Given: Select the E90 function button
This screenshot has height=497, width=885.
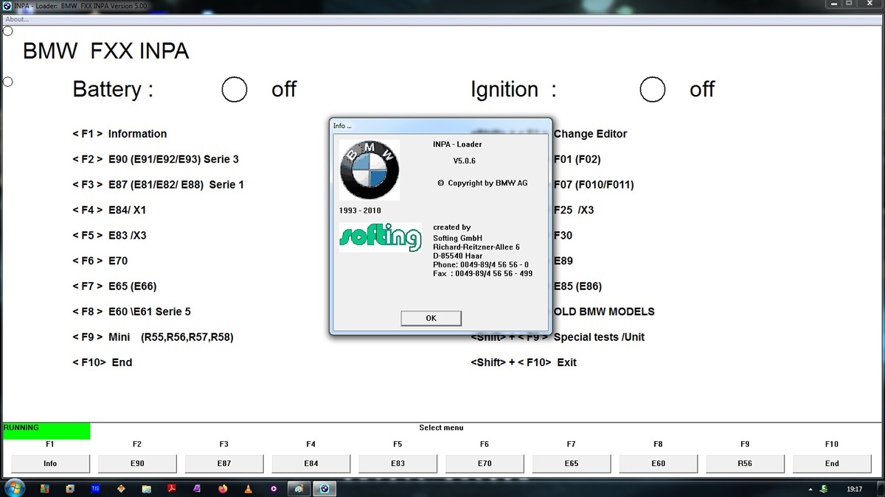Looking at the screenshot, I should (137, 463).
